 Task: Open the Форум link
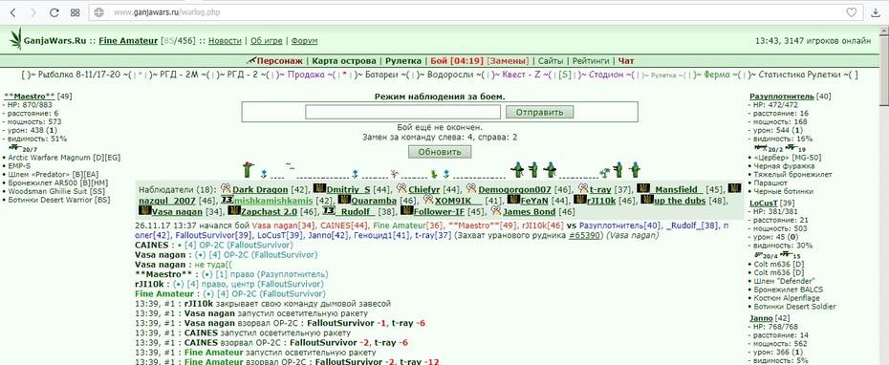304,41
